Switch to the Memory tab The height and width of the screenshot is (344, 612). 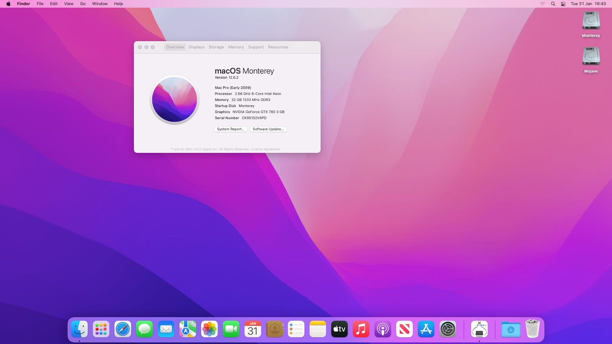(236, 47)
